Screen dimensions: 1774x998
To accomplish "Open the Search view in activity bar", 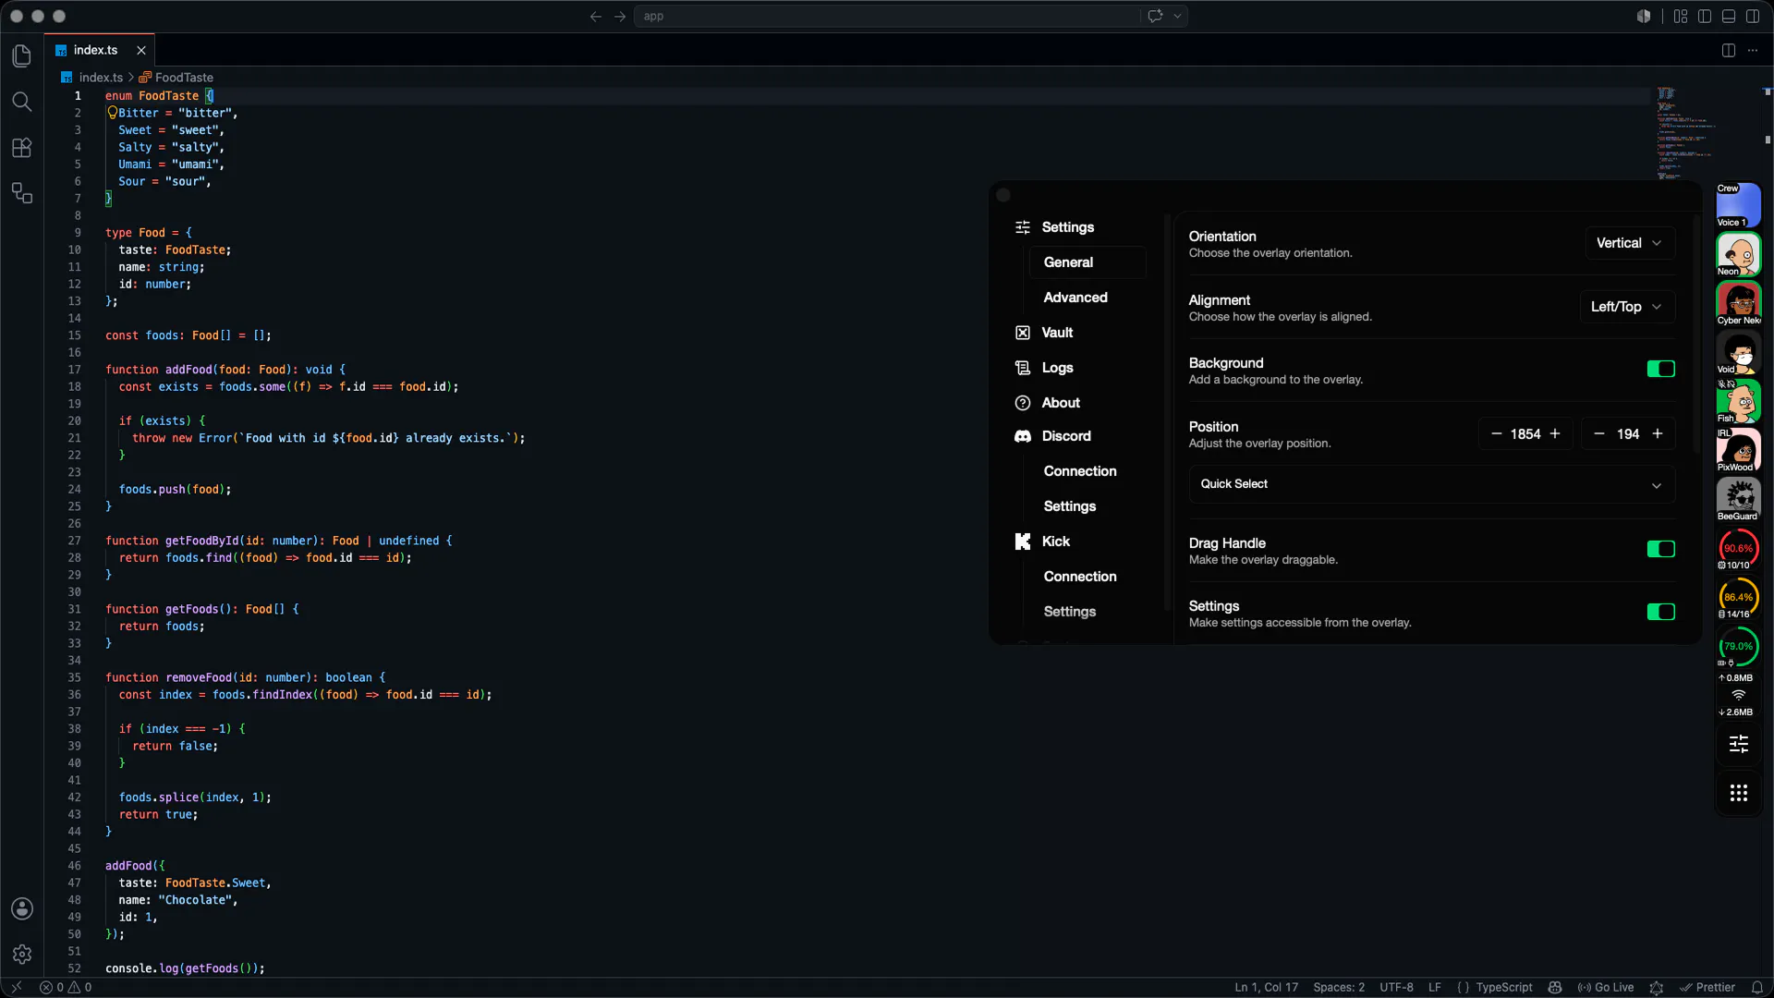I will (x=22, y=102).
